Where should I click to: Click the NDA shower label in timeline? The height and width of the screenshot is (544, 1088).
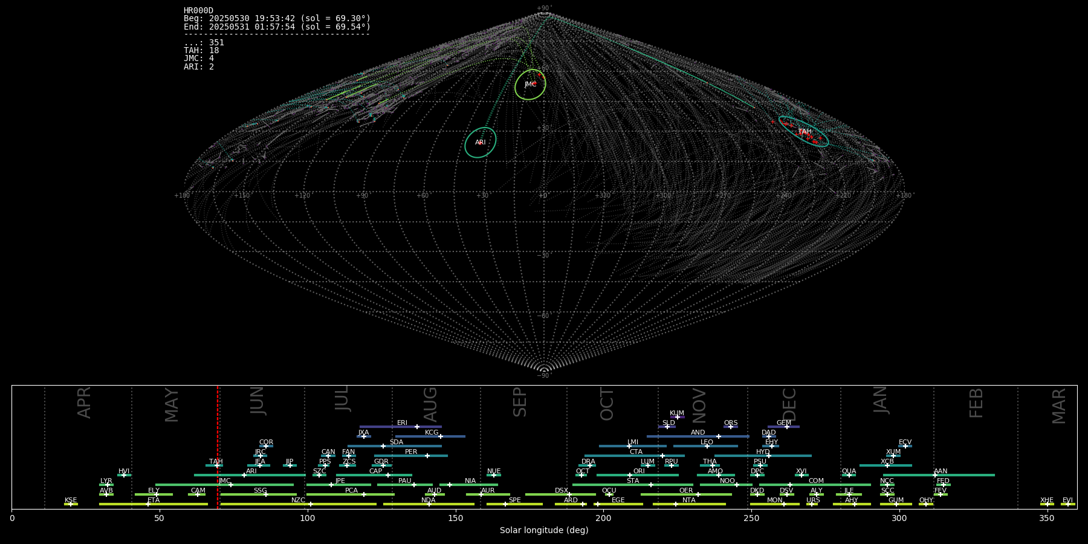428,500
